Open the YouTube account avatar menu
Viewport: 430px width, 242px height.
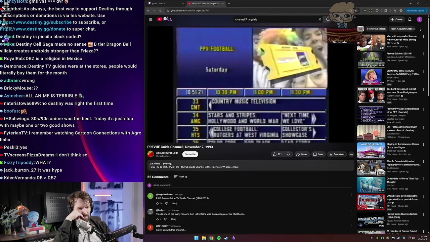pyautogui.click(x=419, y=19)
